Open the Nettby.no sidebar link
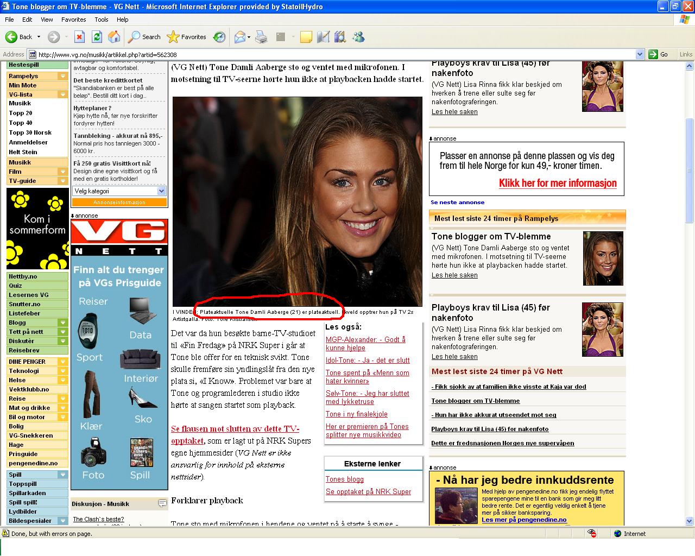695x556 pixels. point(37,276)
